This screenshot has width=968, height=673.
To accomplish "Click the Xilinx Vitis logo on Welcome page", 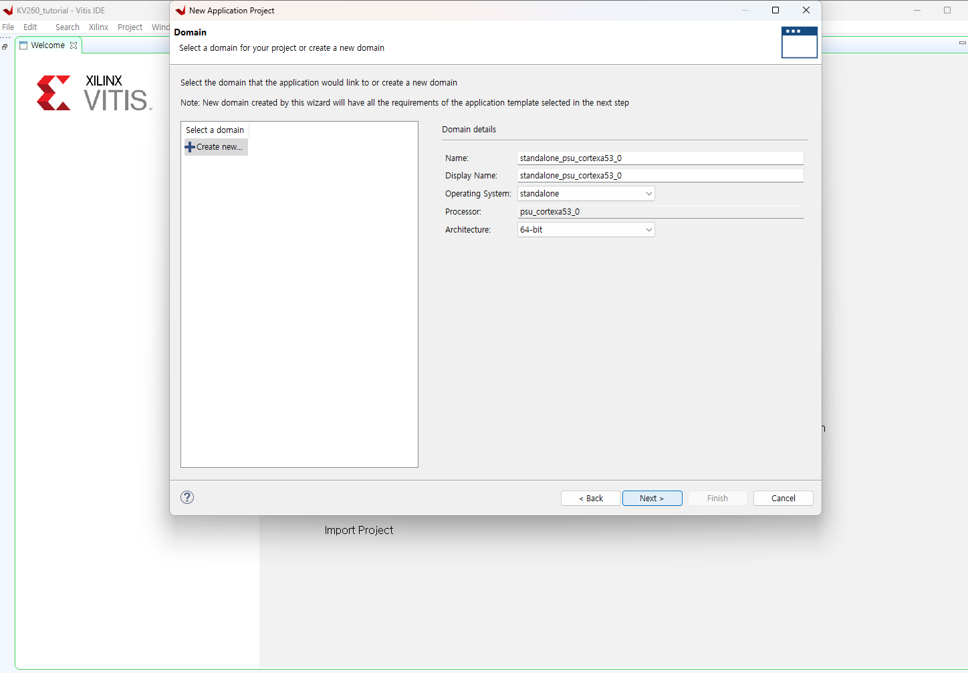I will coord(94,92).
